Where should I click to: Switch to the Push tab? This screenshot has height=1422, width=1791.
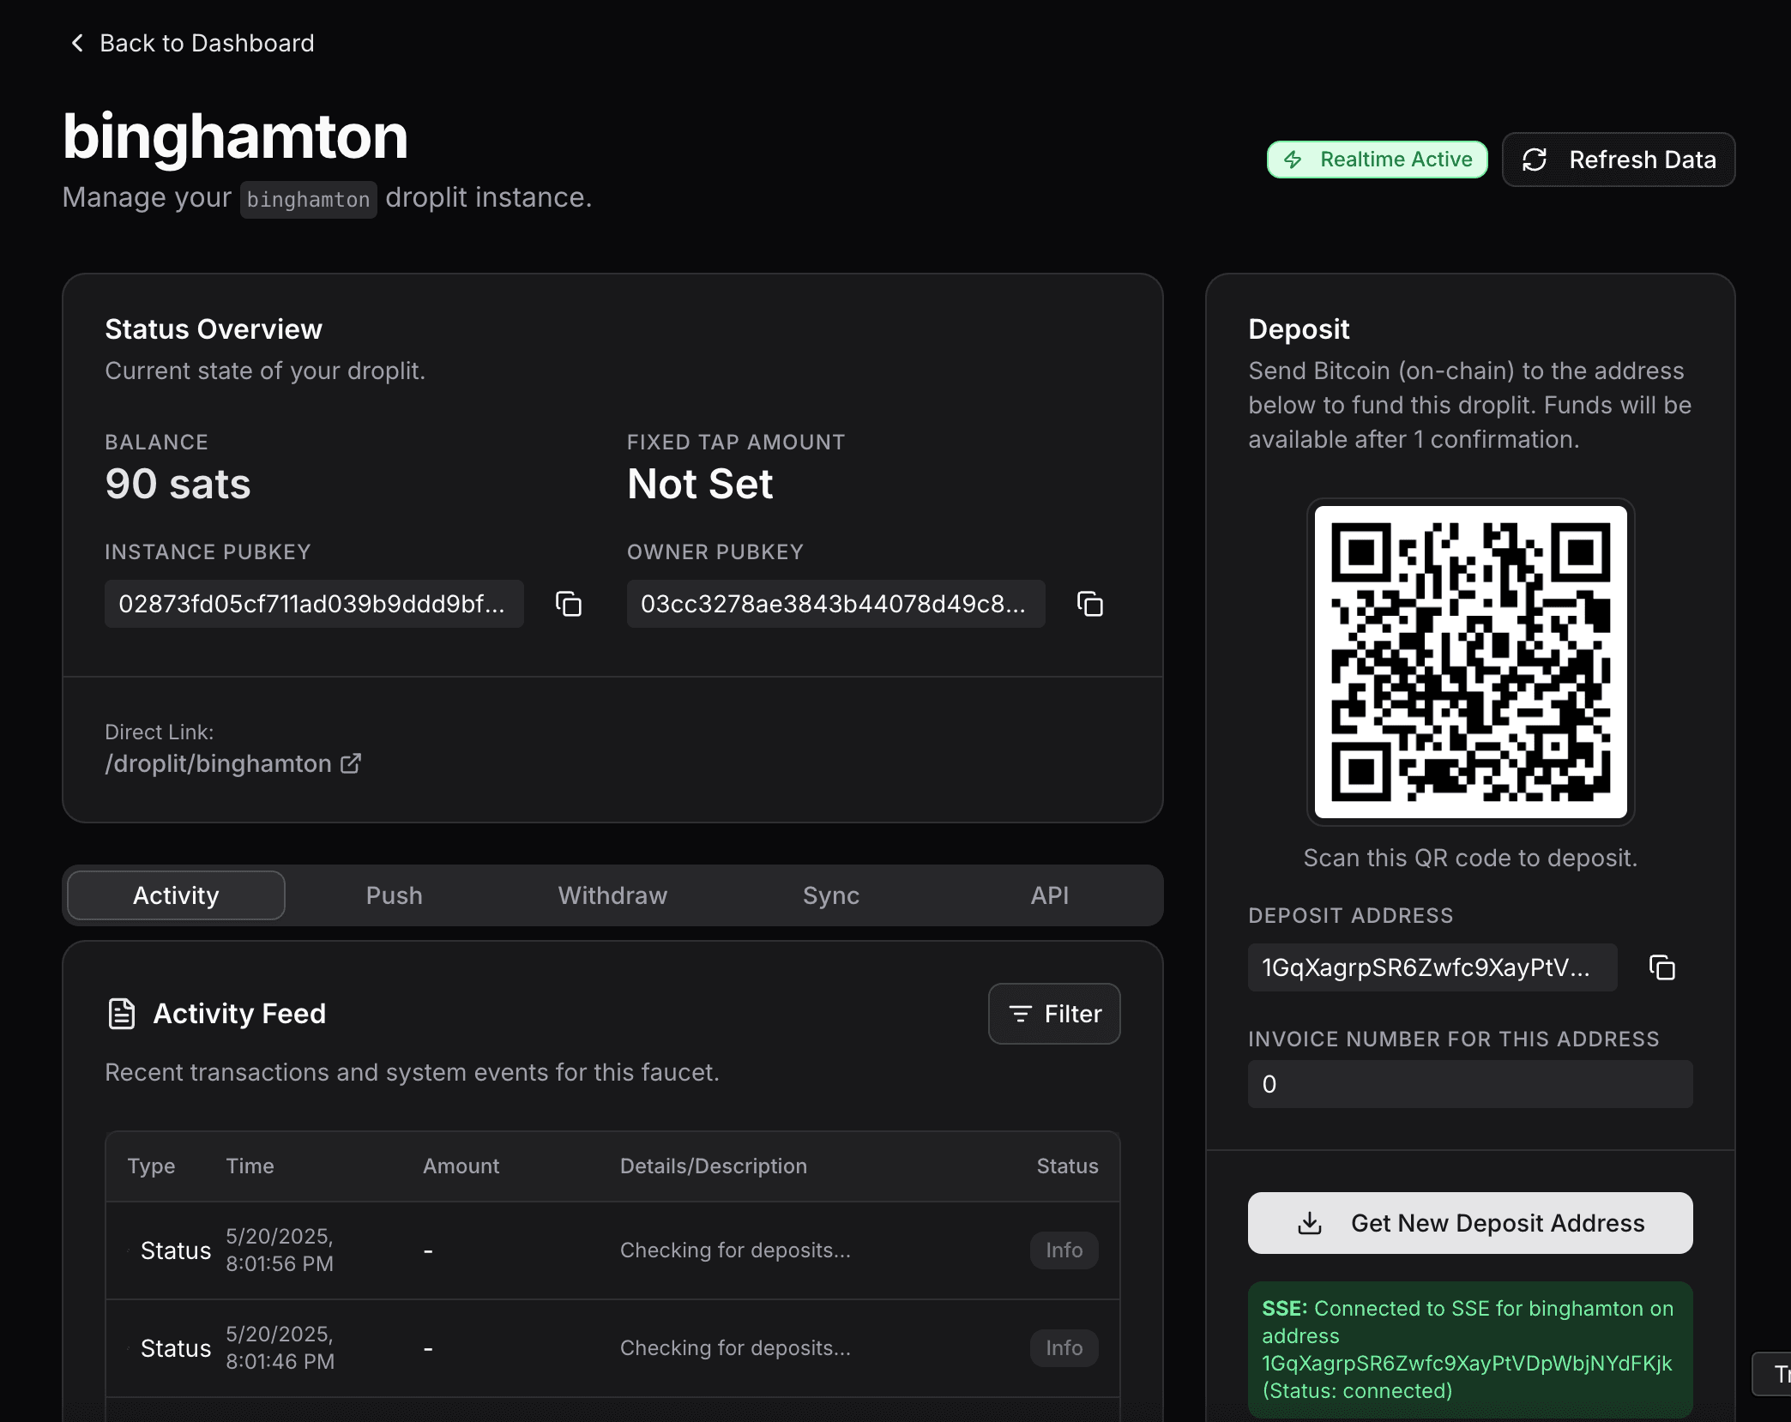pyautogui.click(x=394, y=895)
